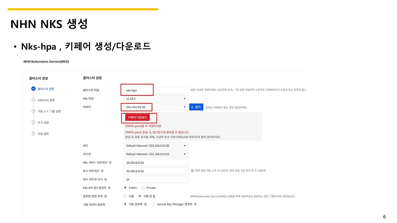This screenshot has height=223, width=397.
Task: Click the 파드 서브넷 크기 field
Action: point(156,179)
